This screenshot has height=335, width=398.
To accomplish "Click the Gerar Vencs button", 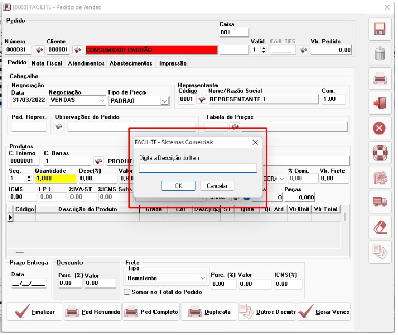I will [324, 312].
